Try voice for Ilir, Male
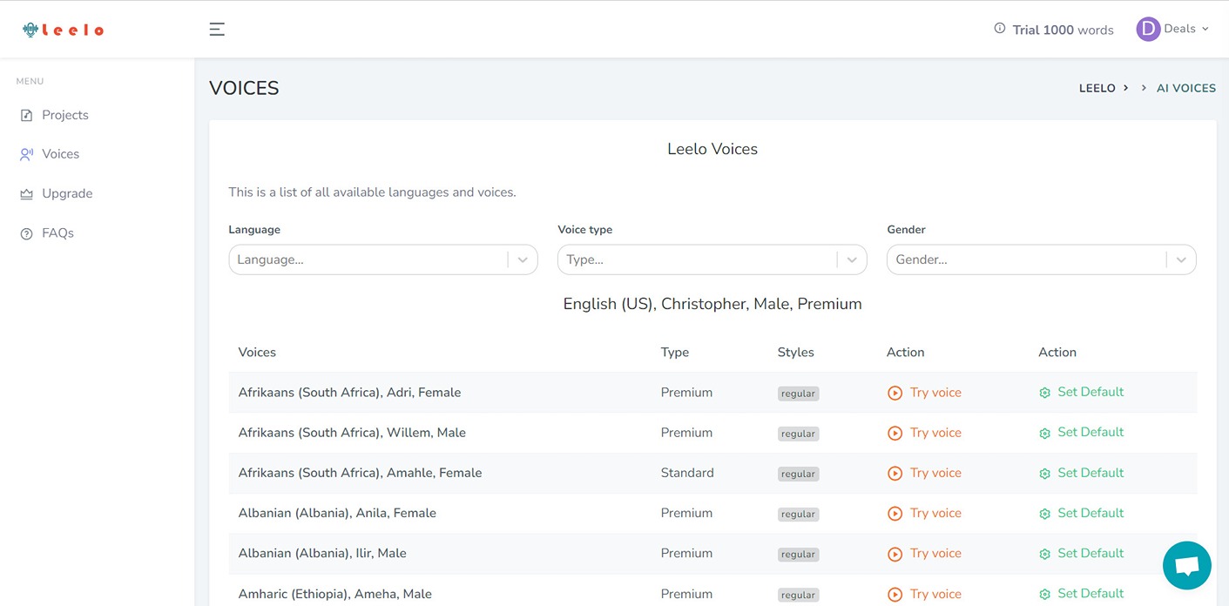Viewport: 1229px width, 606px height. coord(924,553)
